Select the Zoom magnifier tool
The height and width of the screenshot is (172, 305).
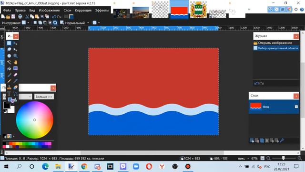(15, 56)
